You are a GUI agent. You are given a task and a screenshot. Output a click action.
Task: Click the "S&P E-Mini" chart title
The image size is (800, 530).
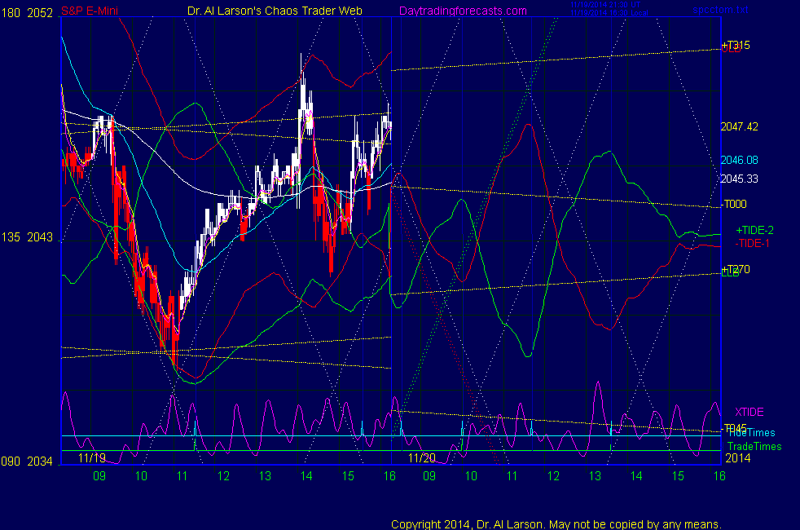(x=90, y=11)
